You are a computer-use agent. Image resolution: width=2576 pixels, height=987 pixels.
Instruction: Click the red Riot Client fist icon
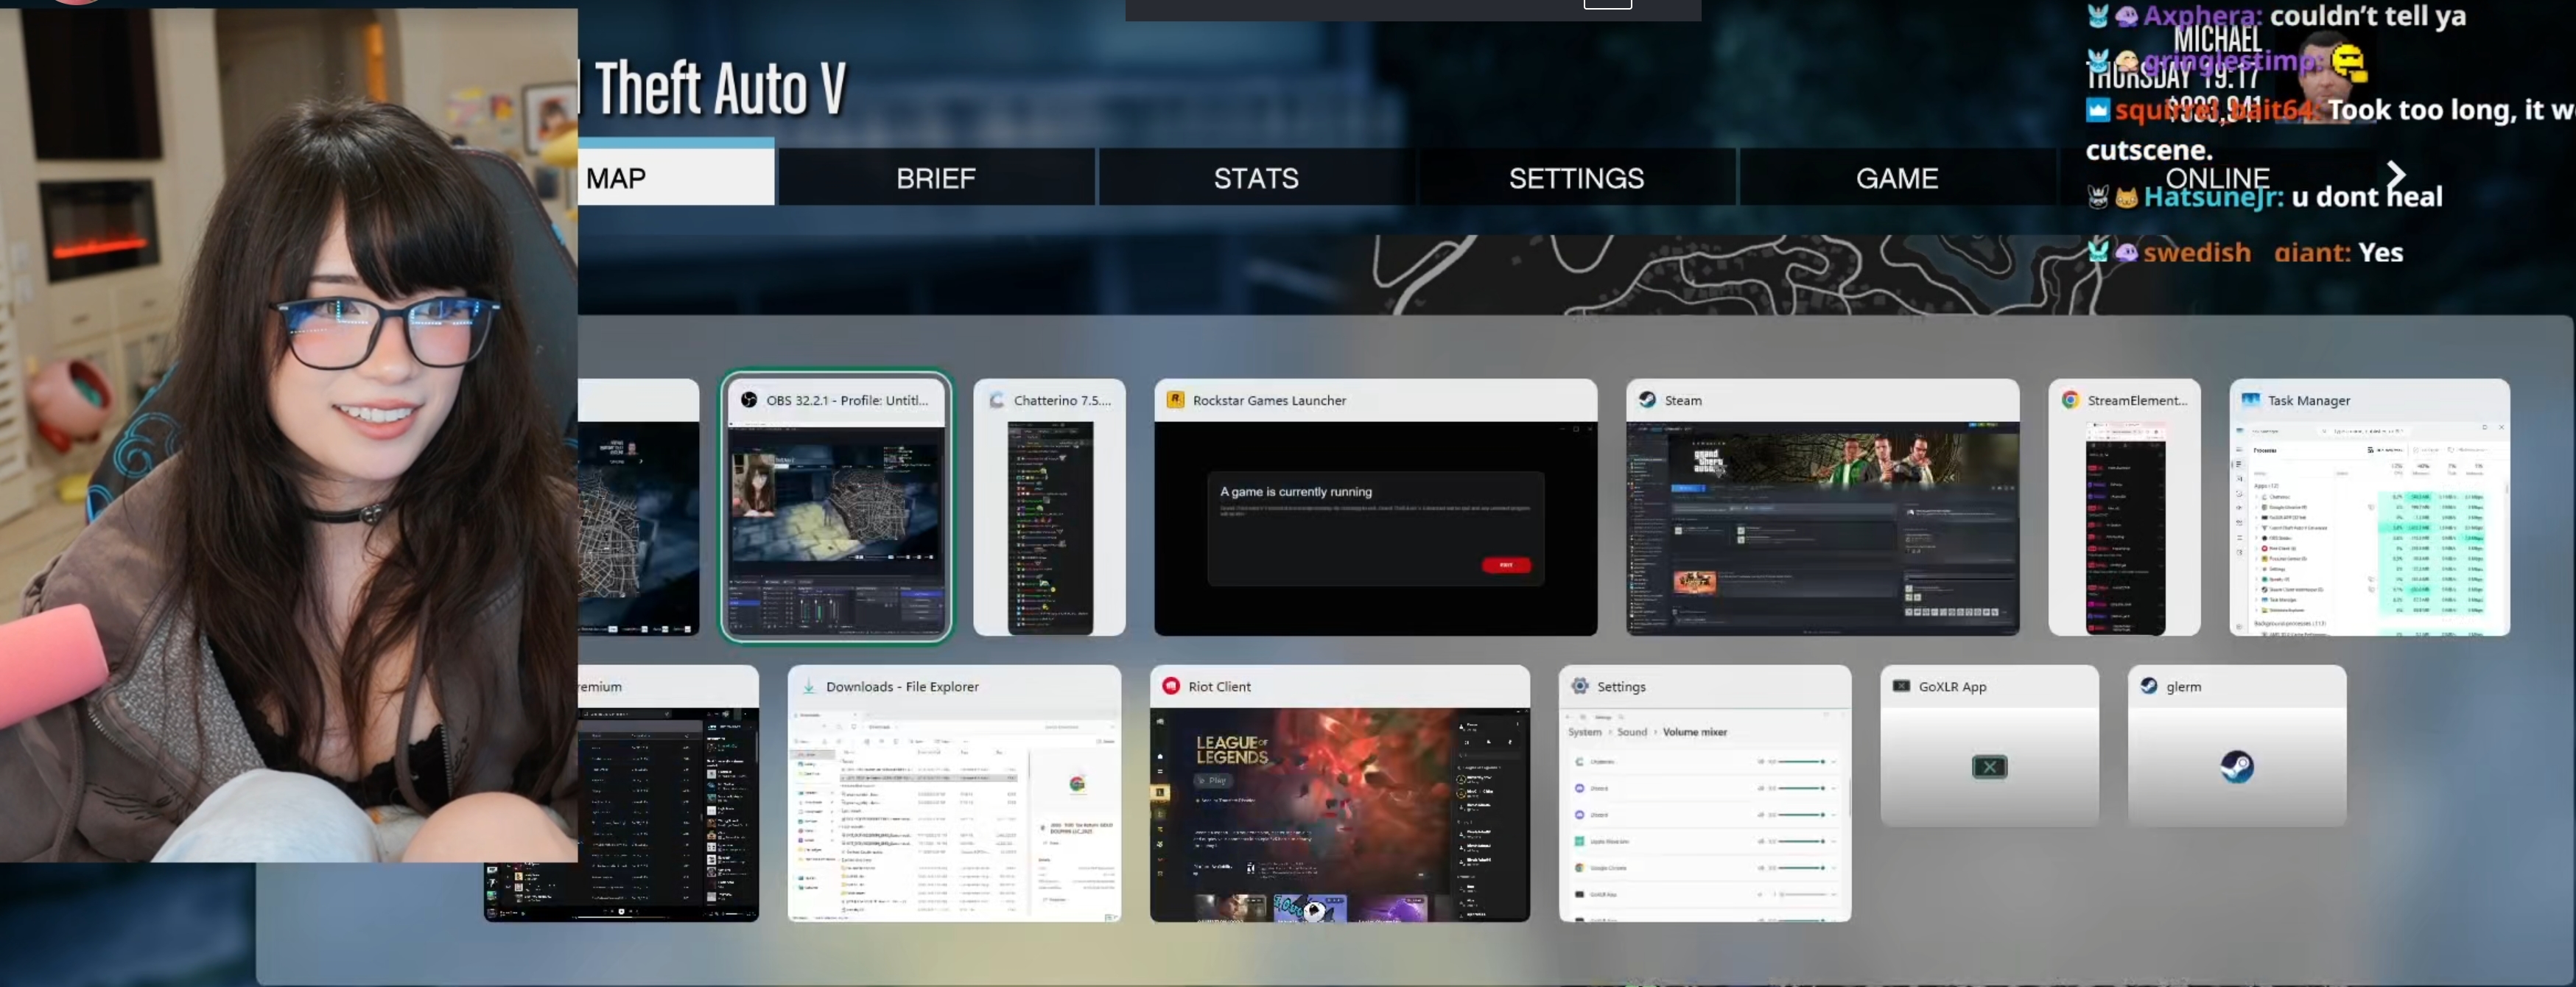tap(1171, 686)
